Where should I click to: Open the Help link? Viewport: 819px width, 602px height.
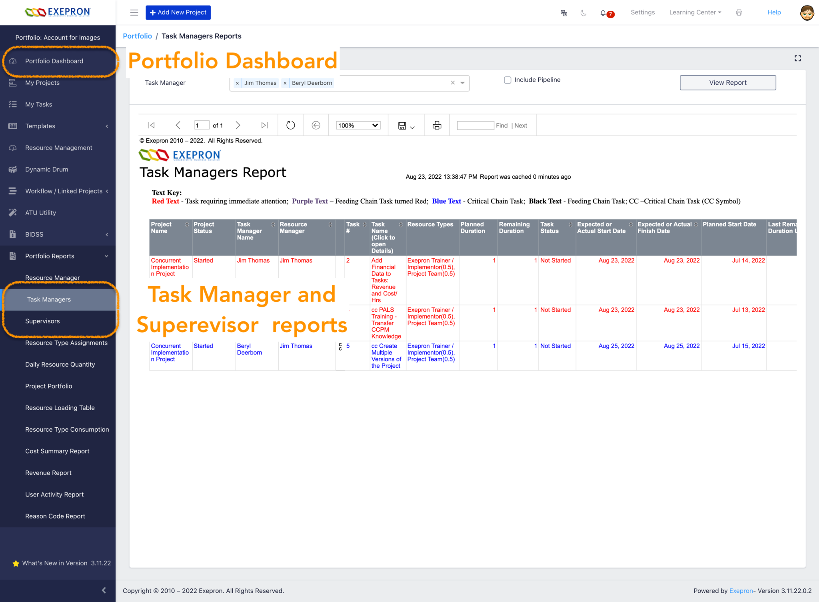[774, 12]
